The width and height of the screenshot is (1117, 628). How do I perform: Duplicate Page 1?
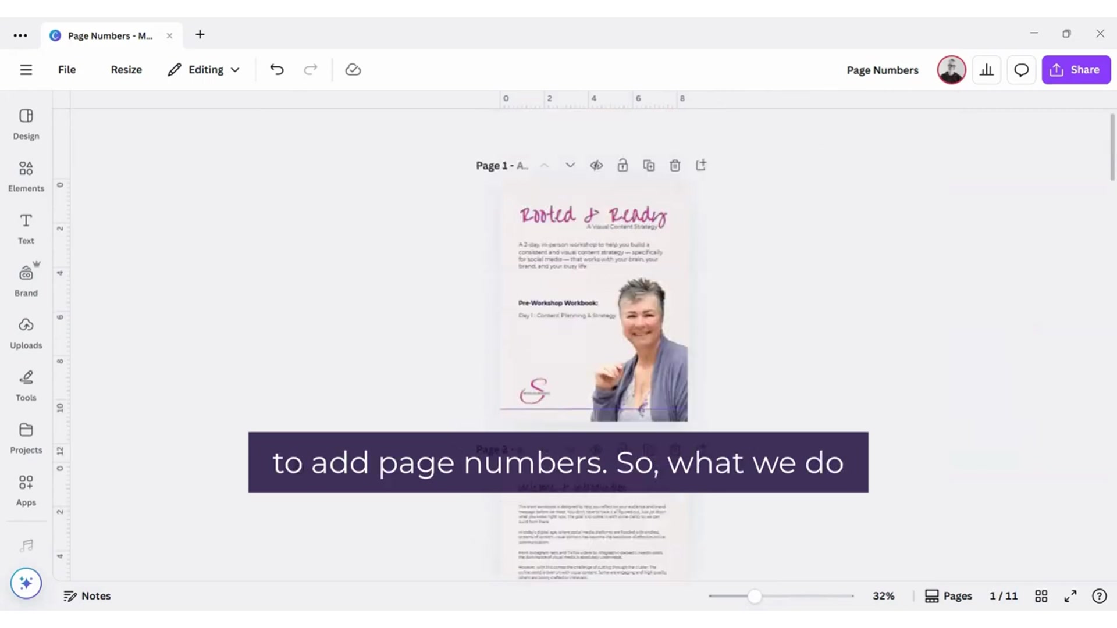(x=649, y=166)
